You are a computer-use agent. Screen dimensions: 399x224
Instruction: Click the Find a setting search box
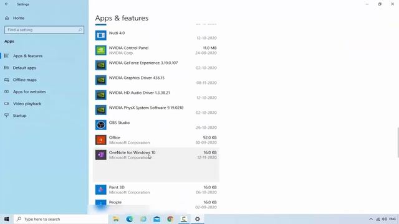[44, 30]
